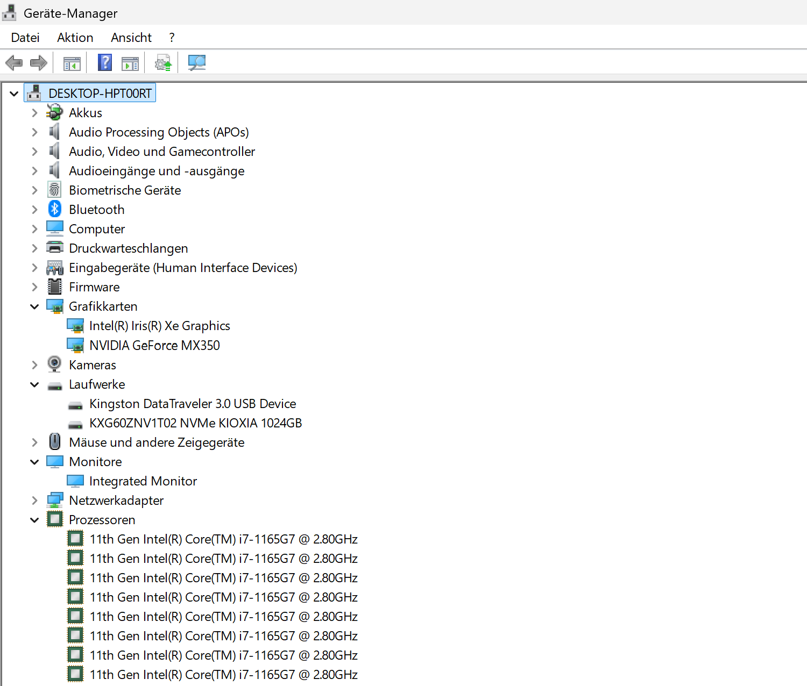Expand the Netzwerkadapter category

(34, 501)
